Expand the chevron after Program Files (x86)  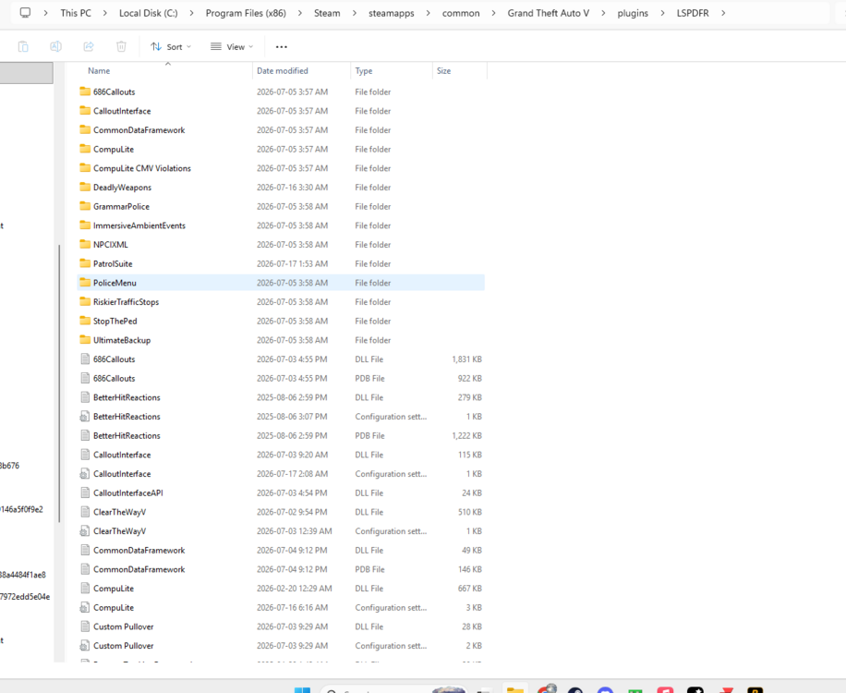point(300,13)
